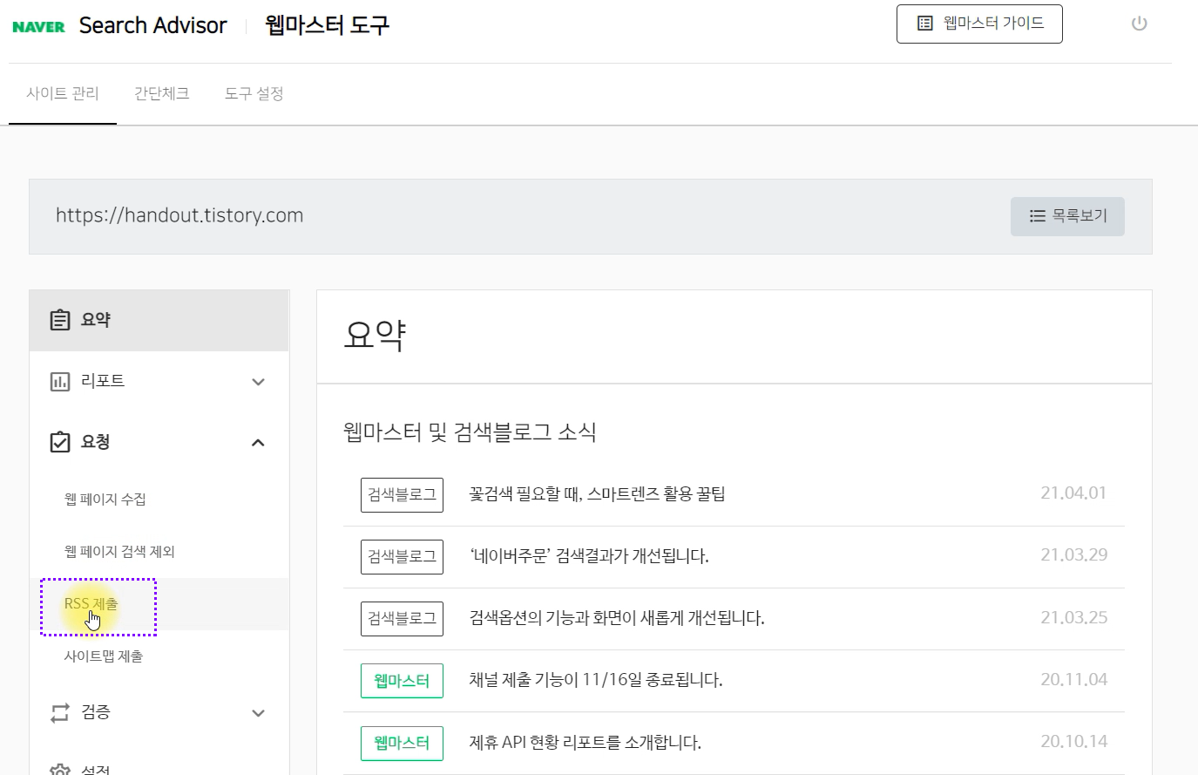Click the 웹마스터 가이드 button
Image resolution: width=1198 pixels, height=775 pixels.
point(979,24)
